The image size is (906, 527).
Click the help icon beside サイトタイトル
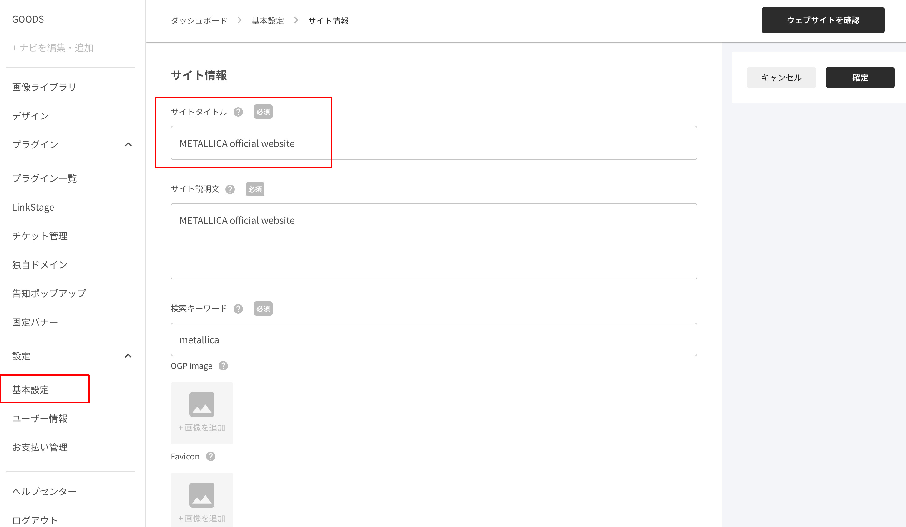(x=238, y=112)
